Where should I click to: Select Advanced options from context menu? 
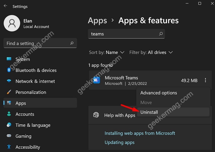[x=173, y=93]
